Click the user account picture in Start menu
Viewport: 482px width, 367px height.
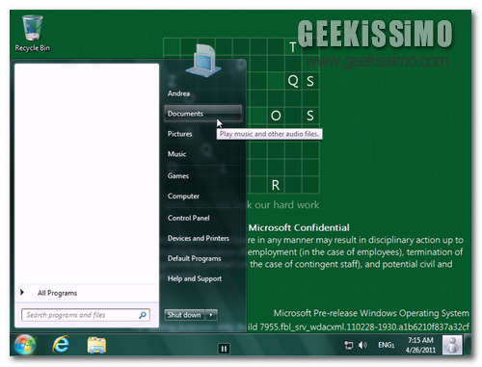[203, 60]
